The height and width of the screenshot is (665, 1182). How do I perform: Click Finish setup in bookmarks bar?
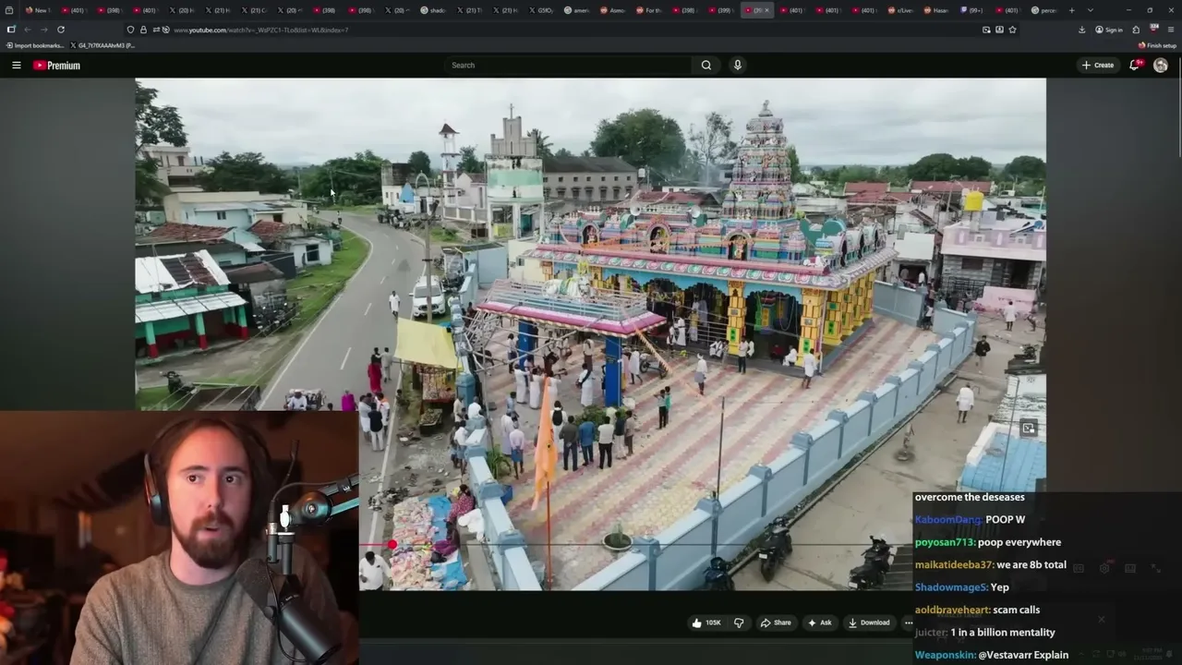click(1157, 45)
